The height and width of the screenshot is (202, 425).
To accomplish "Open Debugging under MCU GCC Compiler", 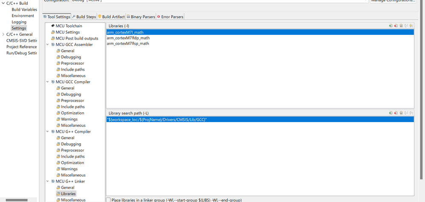I will coord(69,94).
